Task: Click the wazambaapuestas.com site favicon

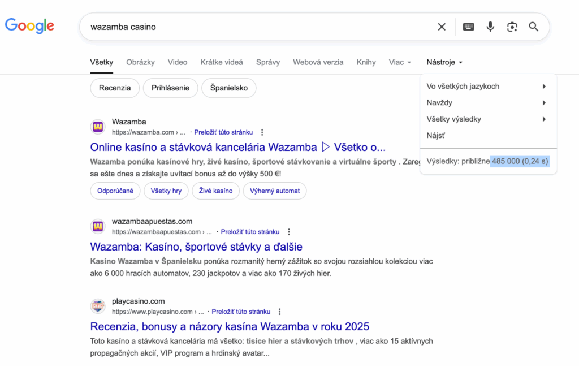Action: point(98,226)
